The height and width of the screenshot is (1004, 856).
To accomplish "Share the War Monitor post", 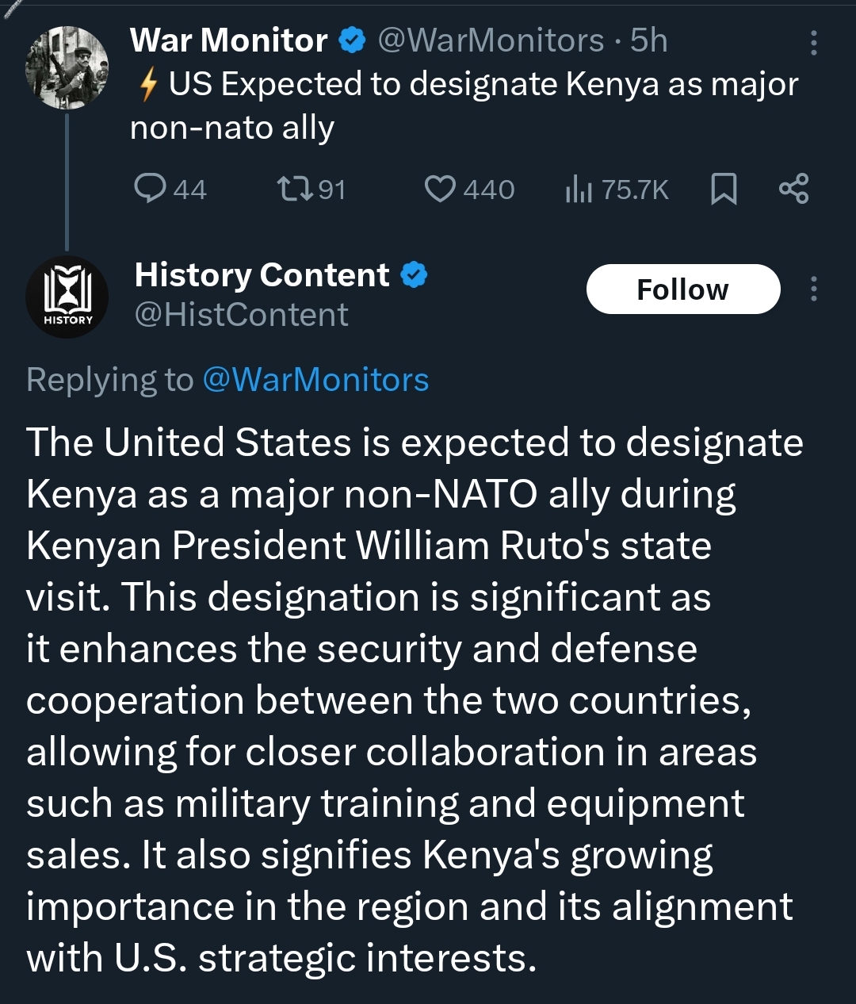I will pyautogui.click(x=793, y=189).
